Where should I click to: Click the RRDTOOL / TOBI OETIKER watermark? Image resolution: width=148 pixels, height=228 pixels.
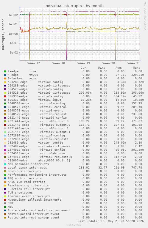click(145, 16)
